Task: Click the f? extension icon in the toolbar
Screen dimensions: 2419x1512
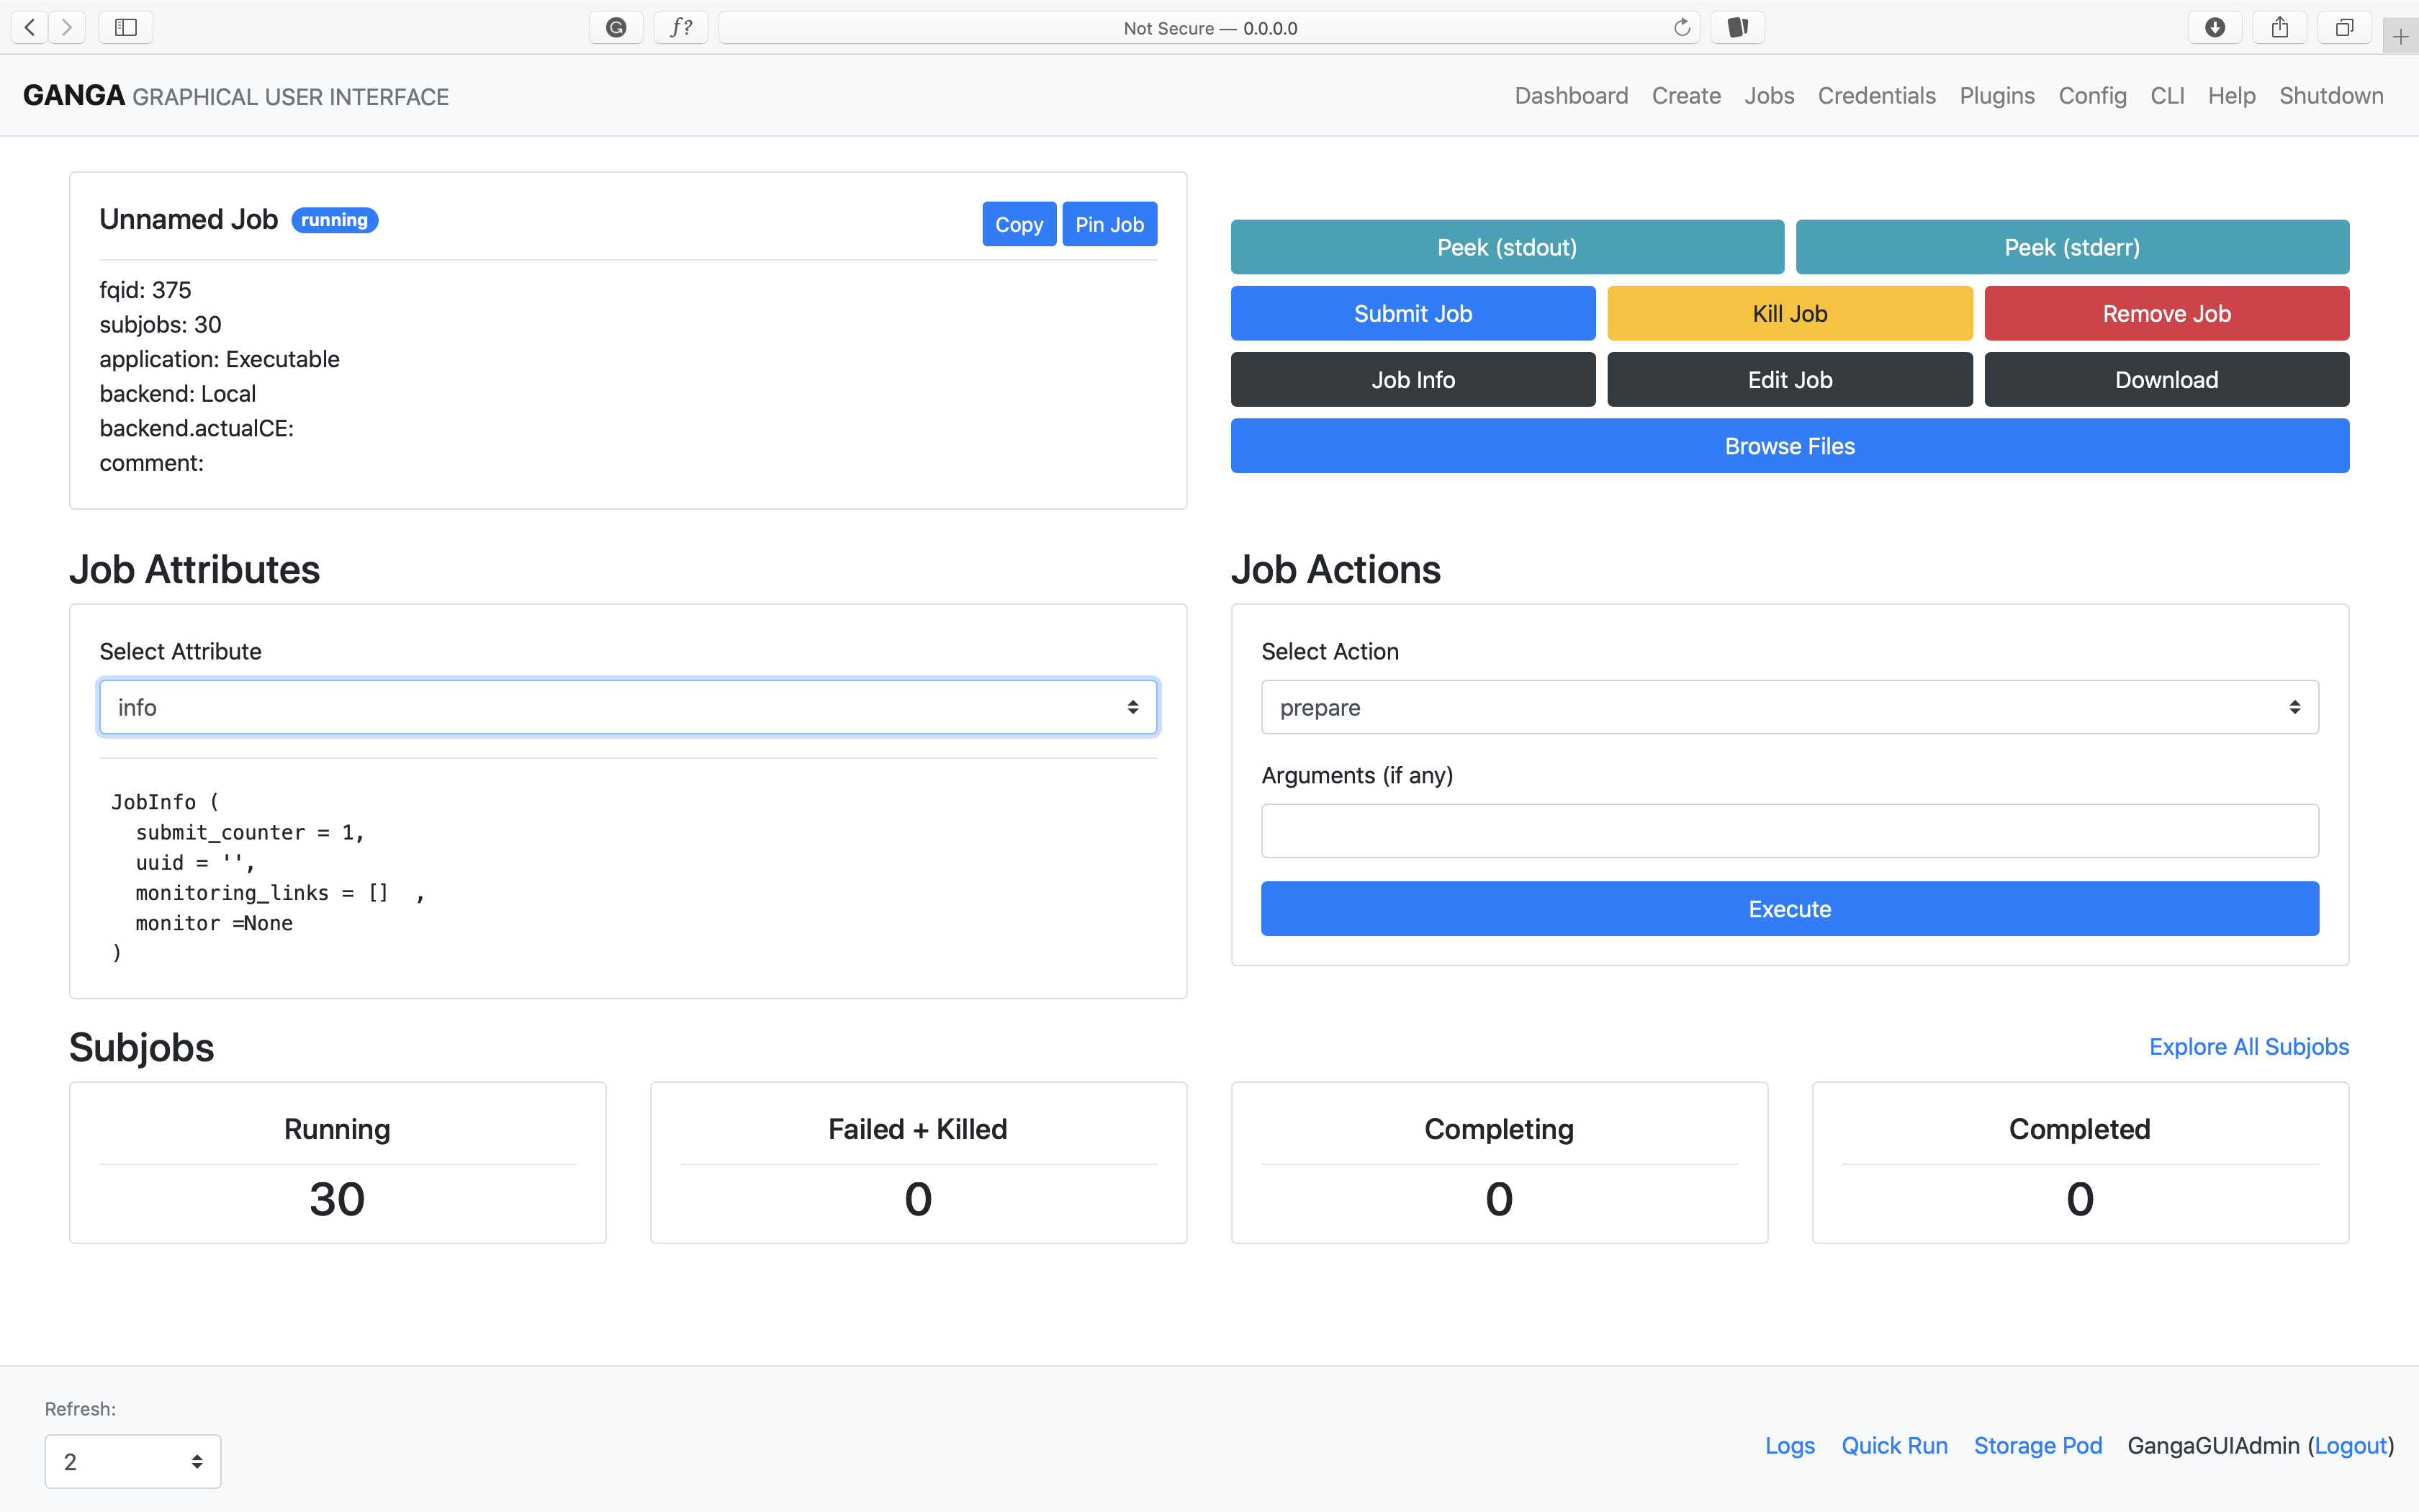Action: [681, 27]
